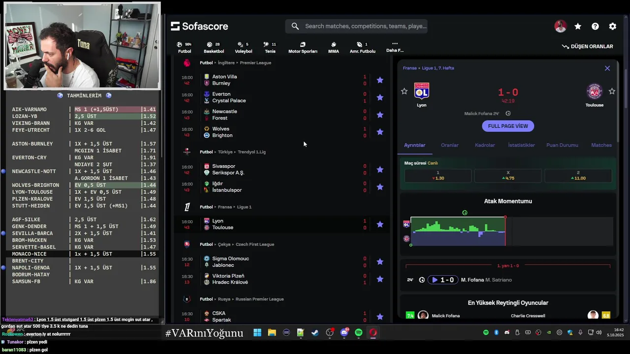Open Charlie Cresswell player rating entry
The image size is (630, 354).
pyautogui.click(x=561, y=316)
